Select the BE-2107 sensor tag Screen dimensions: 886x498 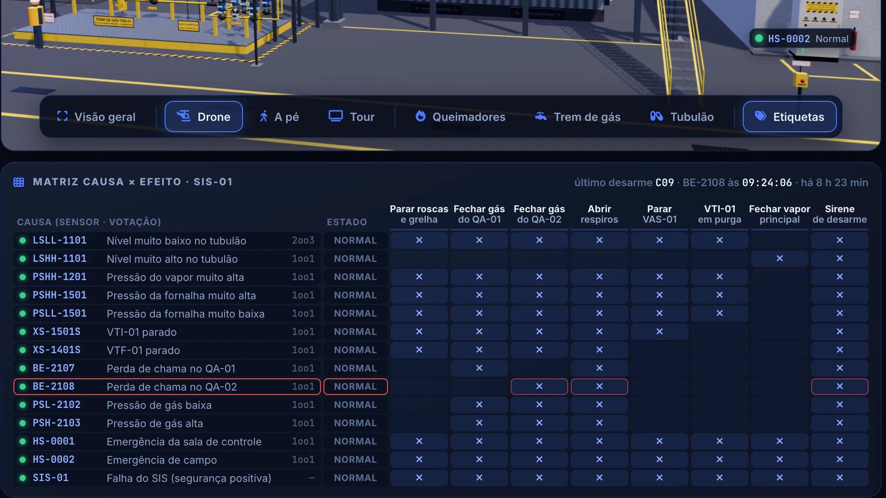click(54, 368)
